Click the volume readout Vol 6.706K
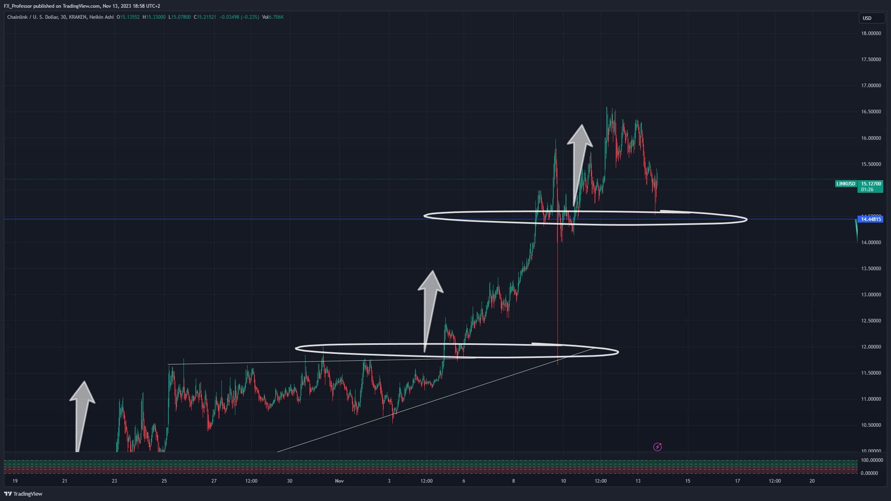This screenshot has height=501, width=891. [x=273, y=17]
